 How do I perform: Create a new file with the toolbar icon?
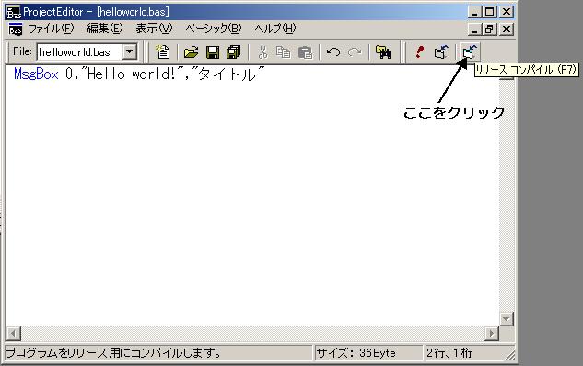[163, 52]
